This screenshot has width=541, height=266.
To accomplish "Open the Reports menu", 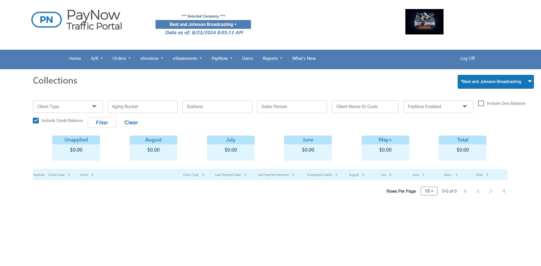I will [x=272, y=58].
